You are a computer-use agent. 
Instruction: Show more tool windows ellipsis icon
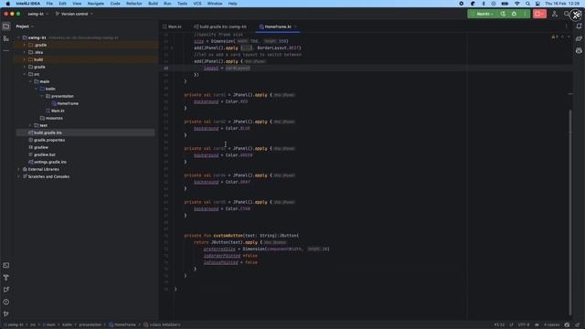point(6,50)
